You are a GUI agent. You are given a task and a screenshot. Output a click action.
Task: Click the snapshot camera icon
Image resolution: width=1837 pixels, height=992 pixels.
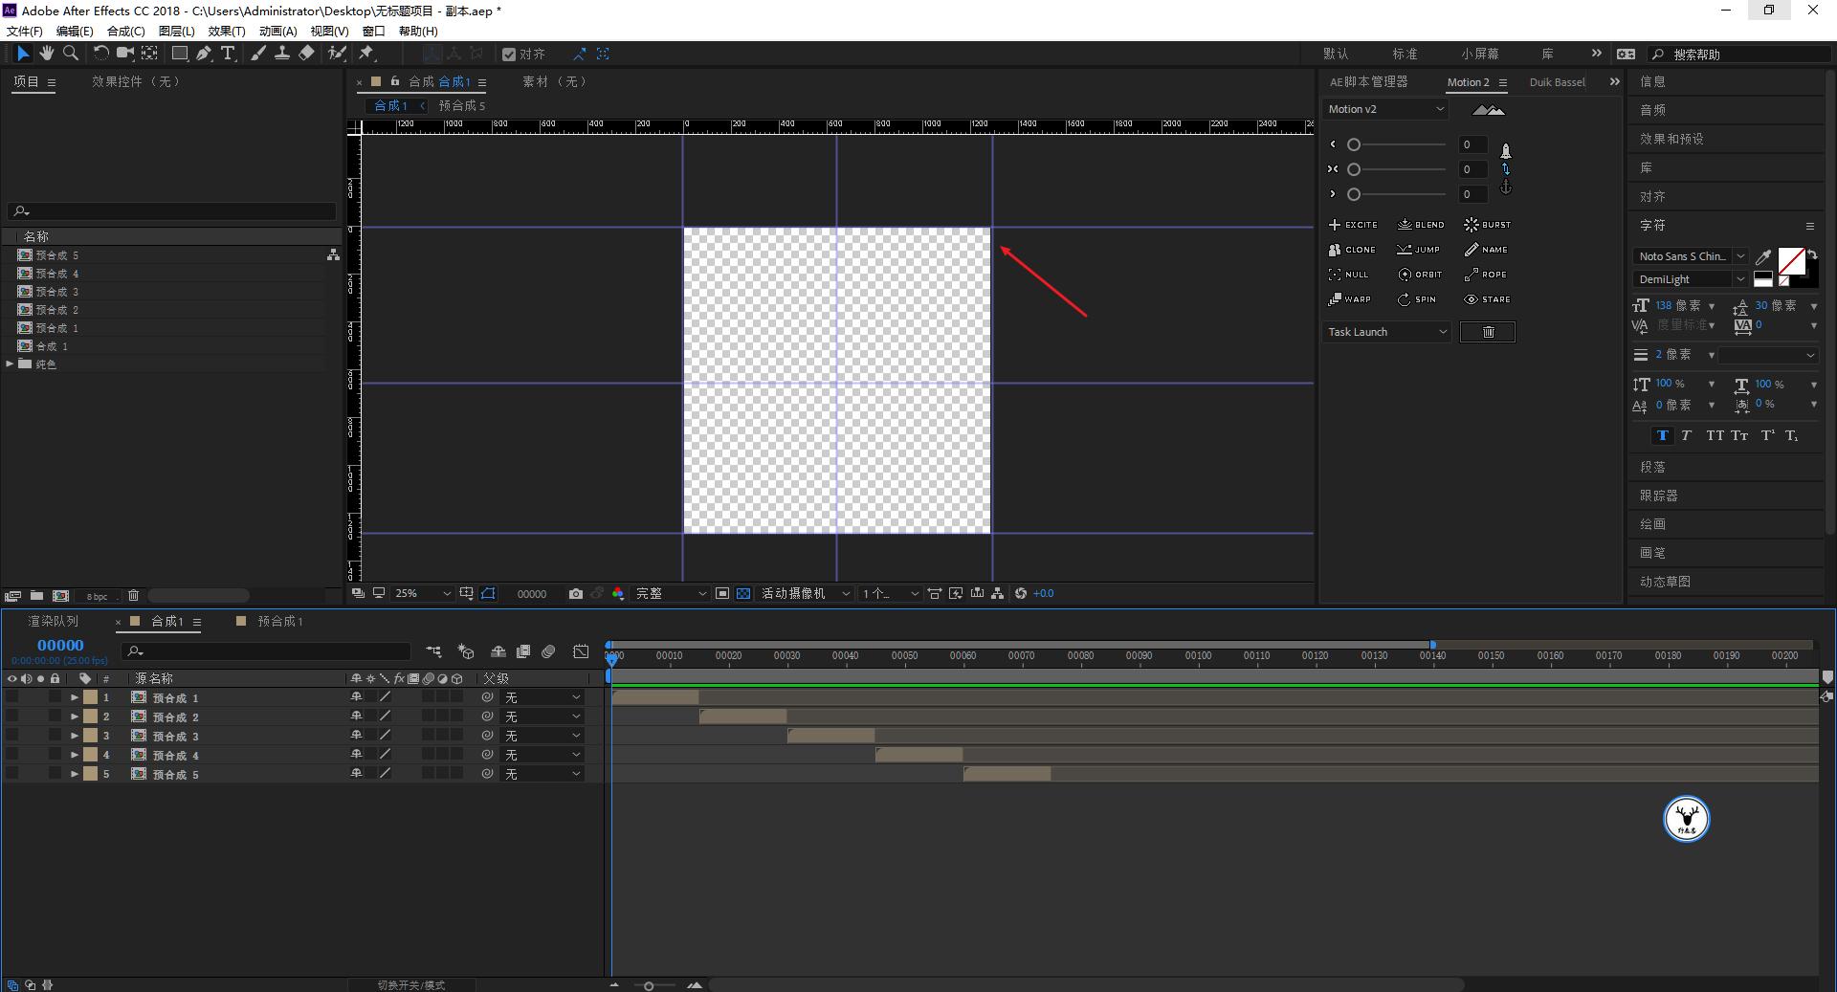pos(575,593)
